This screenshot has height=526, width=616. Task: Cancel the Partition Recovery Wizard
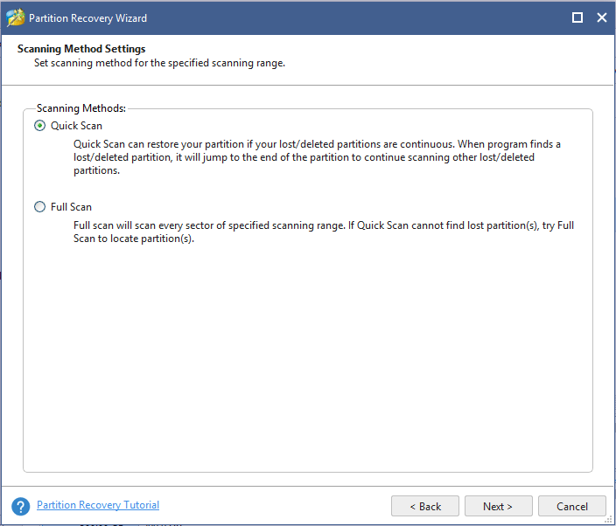coord(571,506)
